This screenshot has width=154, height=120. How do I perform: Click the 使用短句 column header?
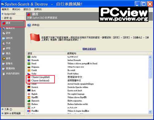[x=107, y=53]
